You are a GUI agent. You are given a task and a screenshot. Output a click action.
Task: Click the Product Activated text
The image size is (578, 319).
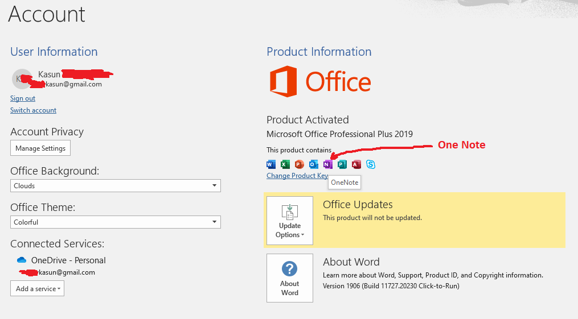pos(308,119)
